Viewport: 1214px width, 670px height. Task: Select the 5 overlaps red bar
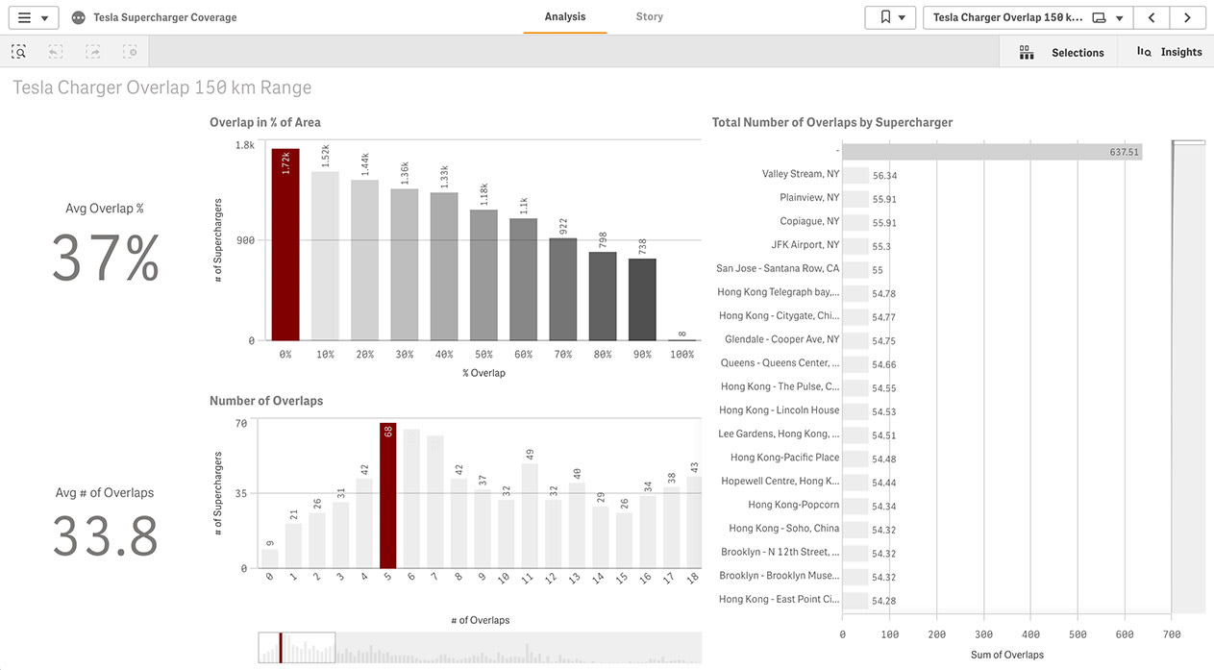pos(388,496)
